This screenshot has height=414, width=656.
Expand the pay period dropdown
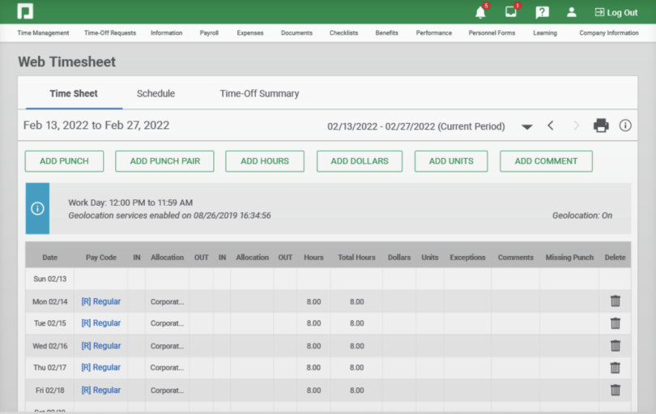[x=526, y=127]
